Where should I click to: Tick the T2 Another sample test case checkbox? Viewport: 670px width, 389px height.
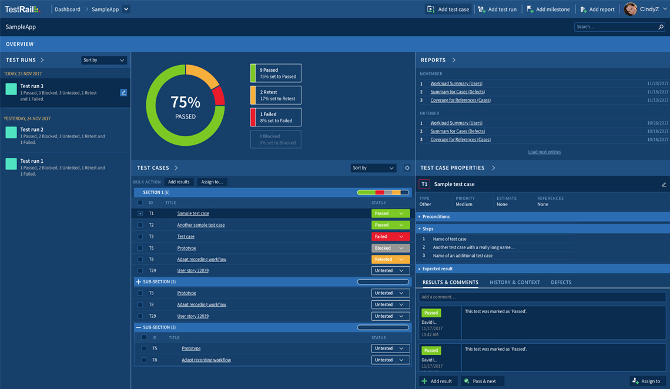[x=140, y=225]
